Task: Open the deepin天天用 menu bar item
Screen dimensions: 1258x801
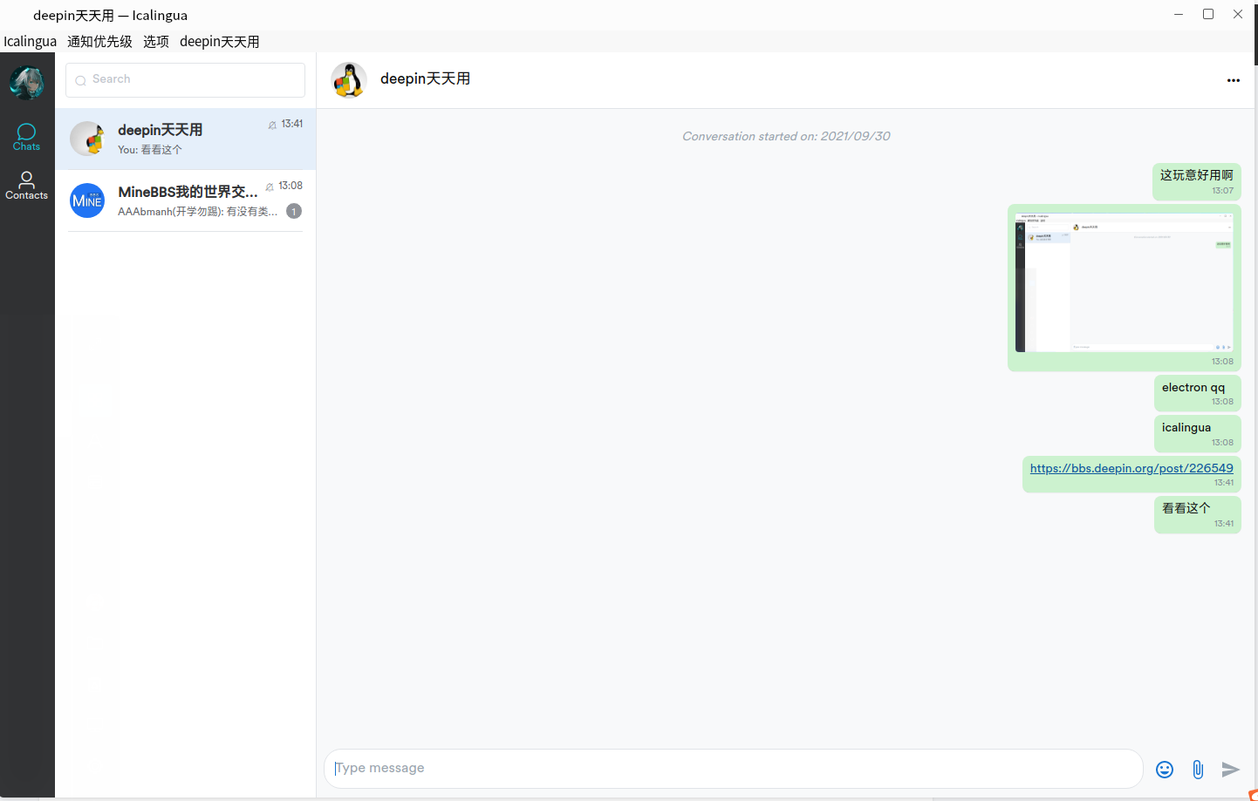Action: (220, 41)
